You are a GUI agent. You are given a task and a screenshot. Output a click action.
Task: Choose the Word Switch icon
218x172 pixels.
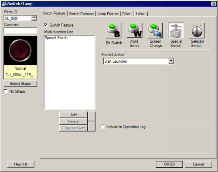135,30
